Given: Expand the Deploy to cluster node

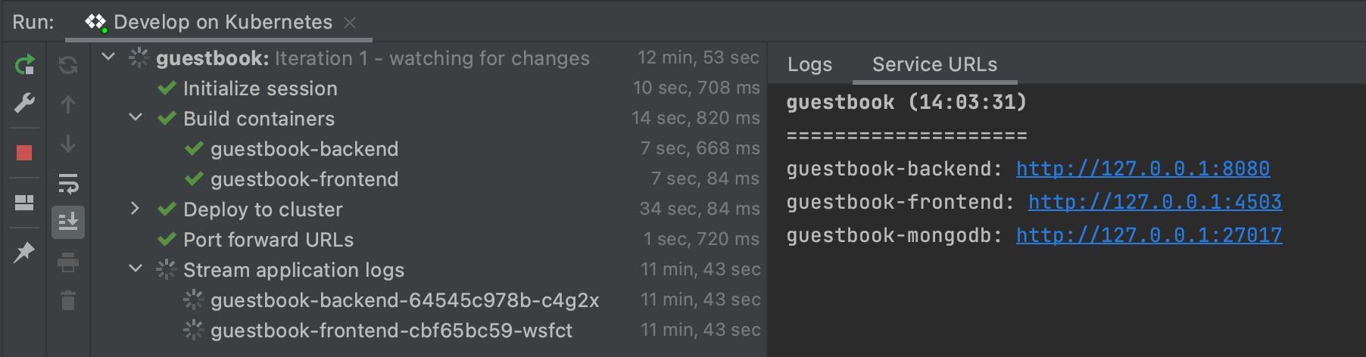Looking at the screenshot, I should (136, 209).
